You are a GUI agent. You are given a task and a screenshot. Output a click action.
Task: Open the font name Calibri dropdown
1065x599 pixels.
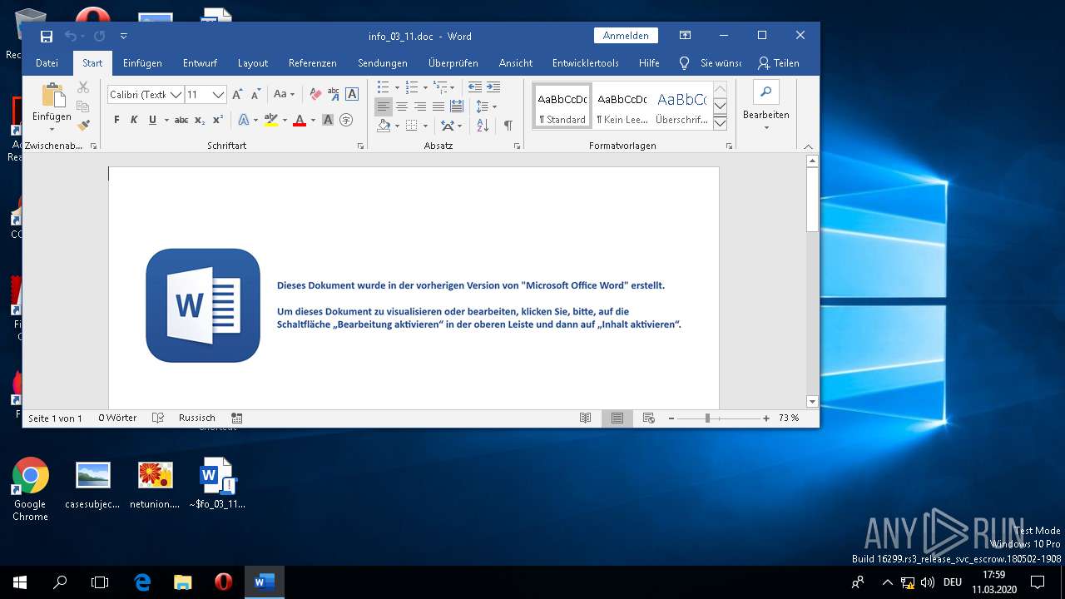coord(176,95)
